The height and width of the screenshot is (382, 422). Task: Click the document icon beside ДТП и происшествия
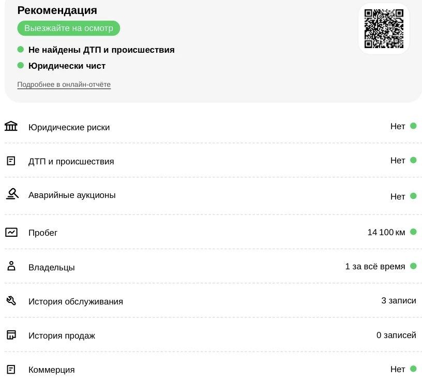click(x=11, y=161)
